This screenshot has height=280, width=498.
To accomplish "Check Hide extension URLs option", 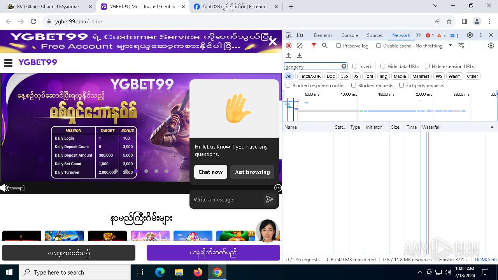I will (x=427, y=66).
